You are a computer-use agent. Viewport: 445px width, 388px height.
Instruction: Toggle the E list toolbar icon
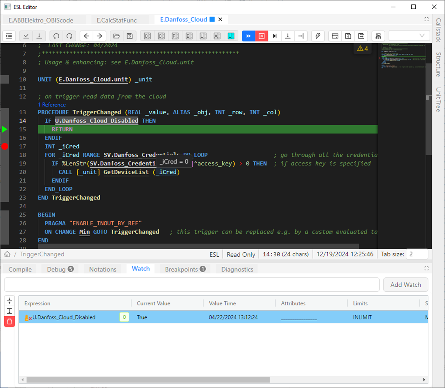(189, 36)
